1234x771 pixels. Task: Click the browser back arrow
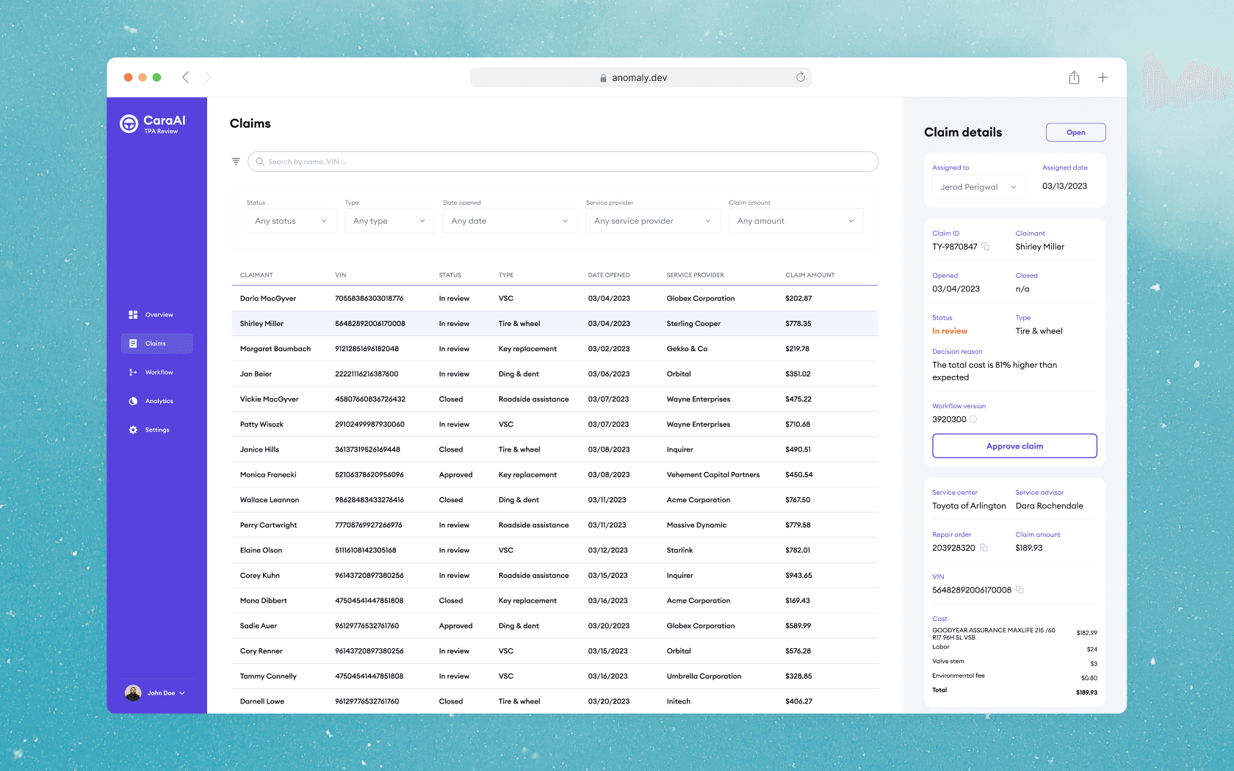(185, 77)
